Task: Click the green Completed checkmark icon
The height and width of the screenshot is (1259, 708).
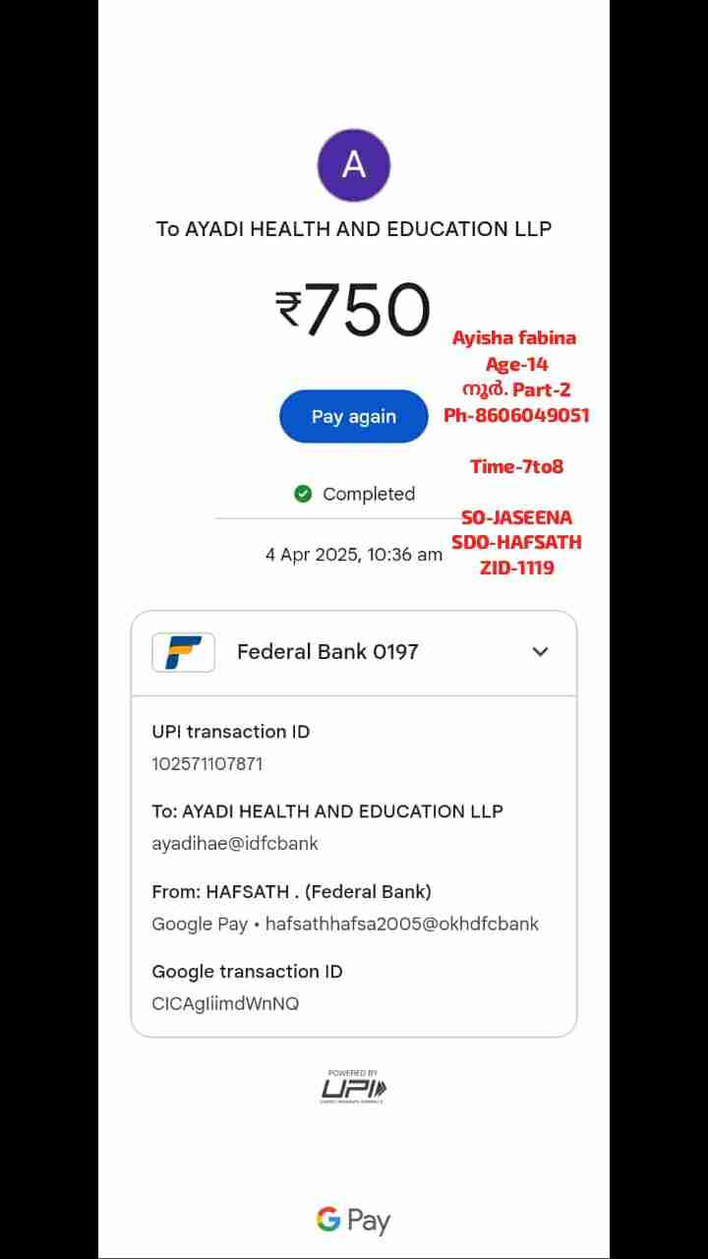Action: tap(303, 494)
